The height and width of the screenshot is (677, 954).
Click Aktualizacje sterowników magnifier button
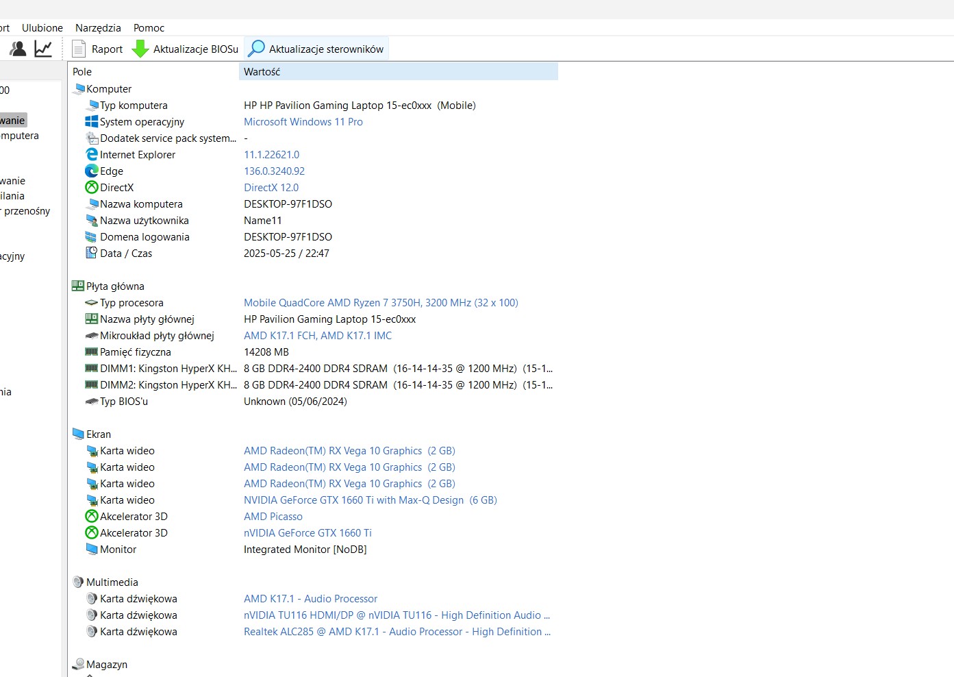coord(316,49)
